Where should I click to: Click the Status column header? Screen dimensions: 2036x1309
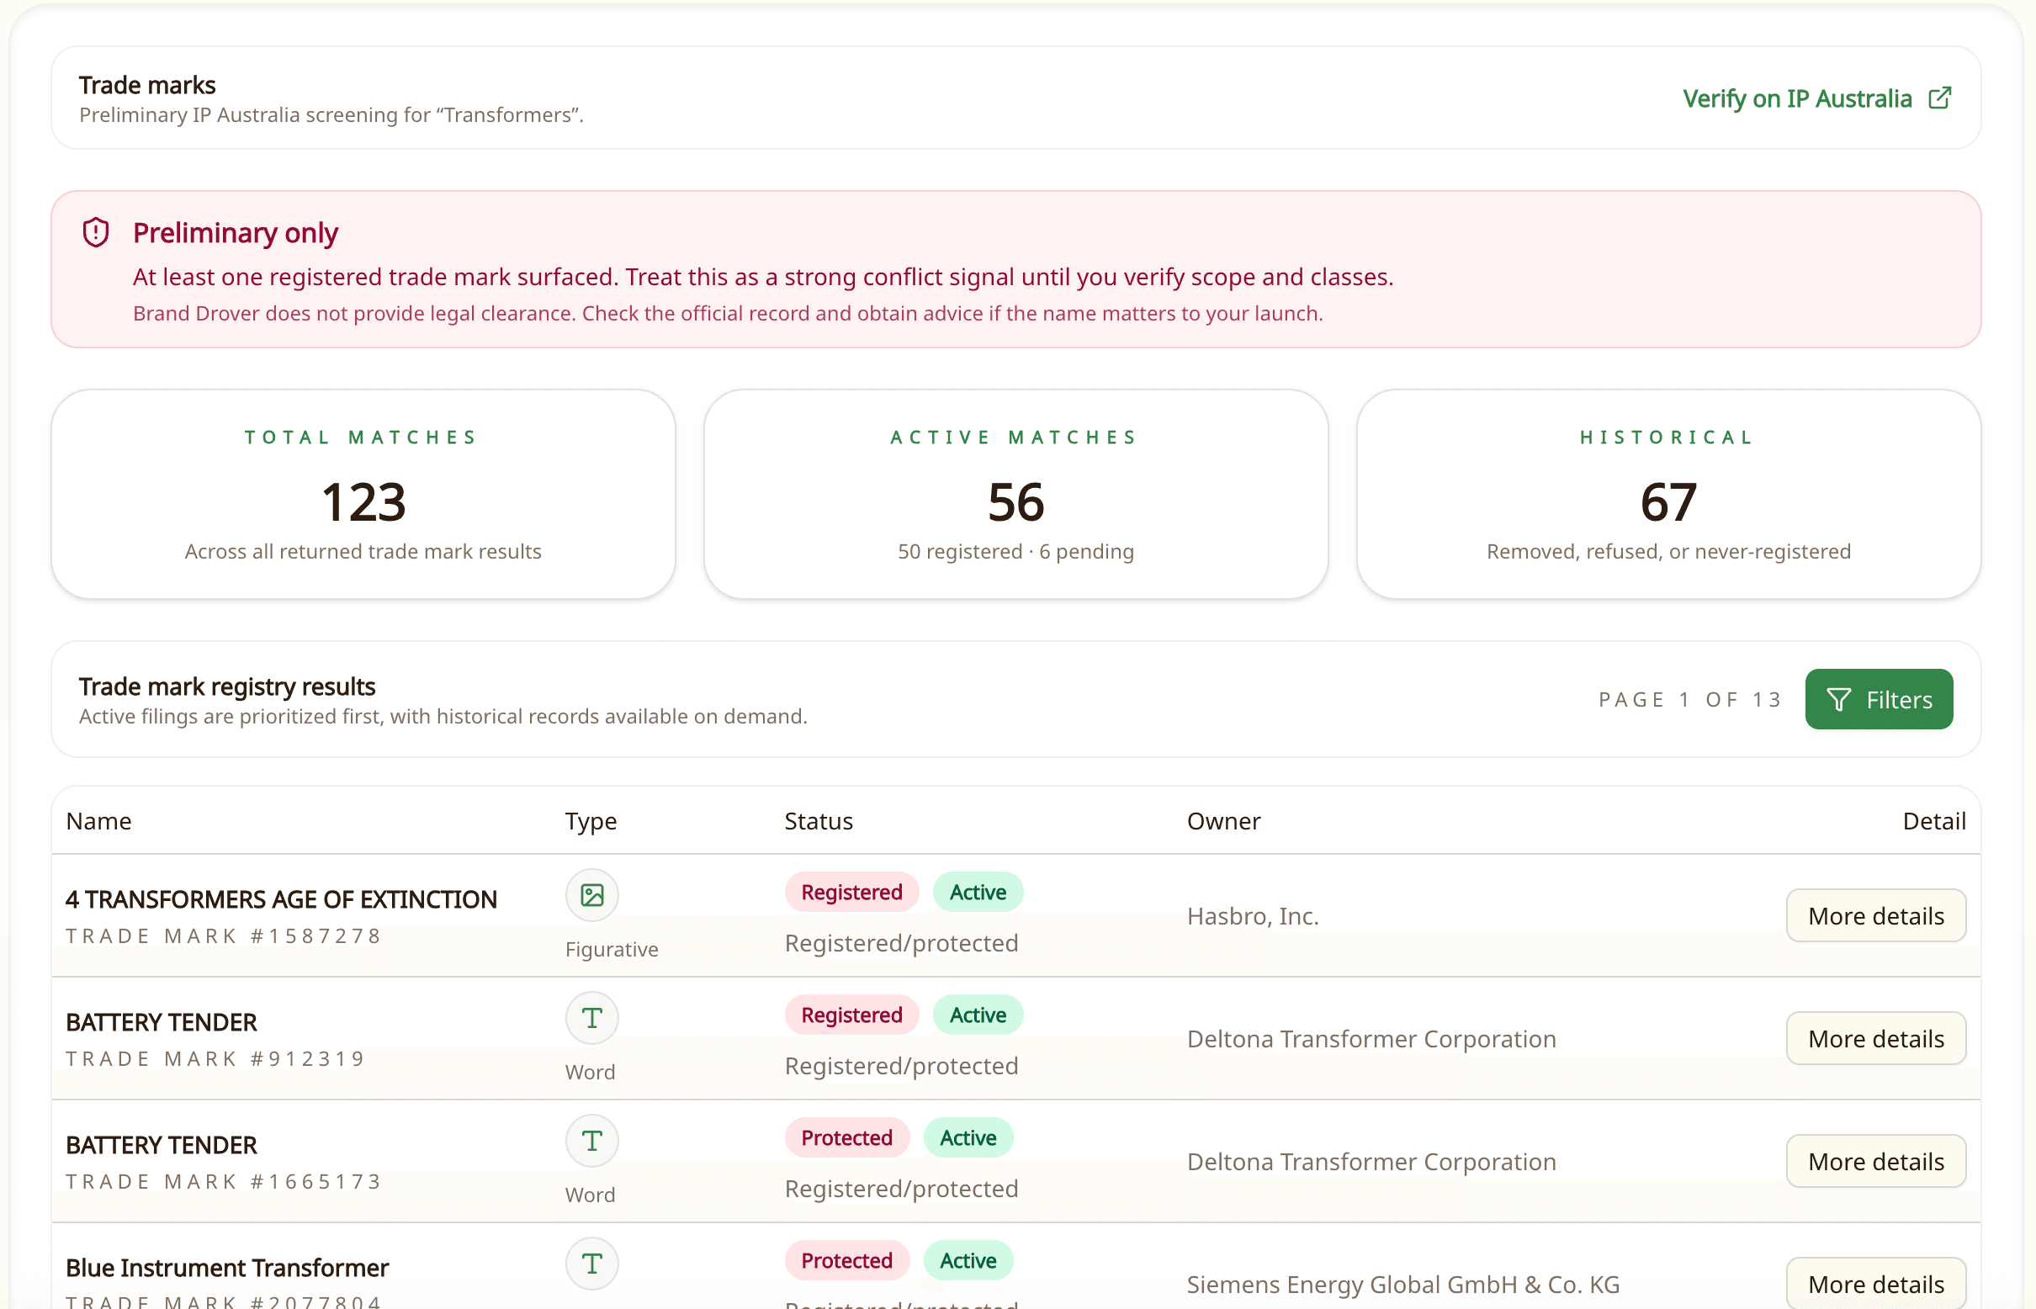pos(819,821)
